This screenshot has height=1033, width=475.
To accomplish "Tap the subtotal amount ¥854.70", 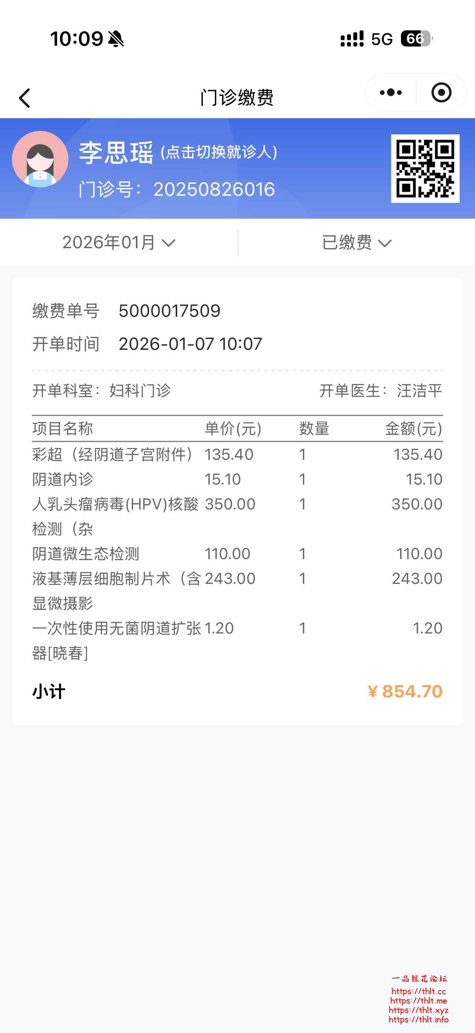I will tap(405, 691).
